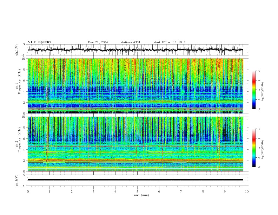Click the 'station=ATH' label
This screenshot has width=278, height=215.
point(130,42)
